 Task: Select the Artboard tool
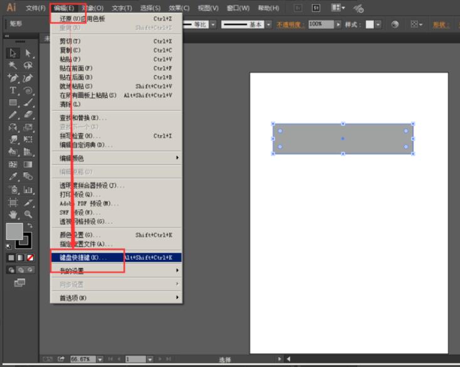pos(13,202)
